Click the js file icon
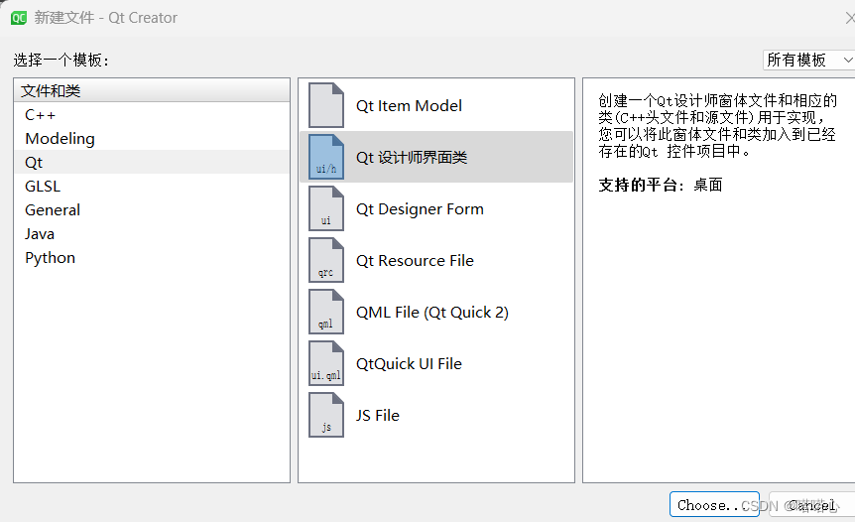The width and height of the screenshot is (855, 522). [326, 415]
